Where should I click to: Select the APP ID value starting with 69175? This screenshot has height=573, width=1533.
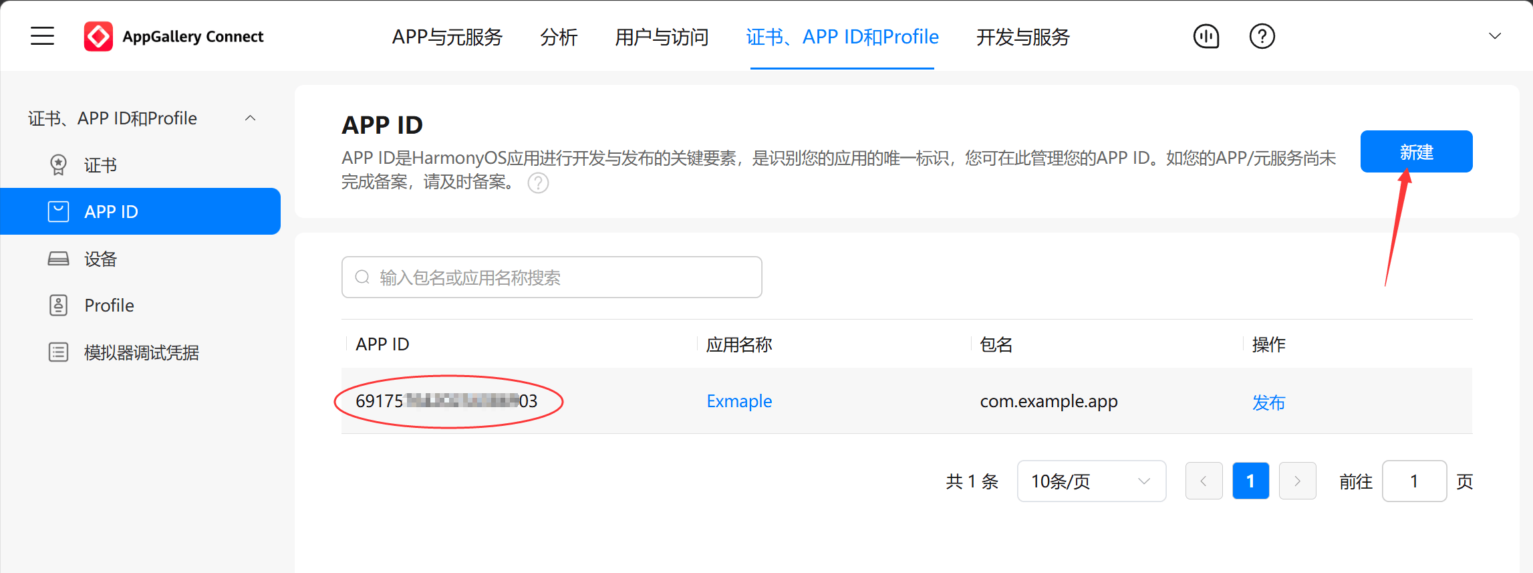coord(447,401)
